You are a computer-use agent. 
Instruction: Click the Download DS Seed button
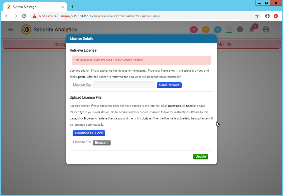89,133
